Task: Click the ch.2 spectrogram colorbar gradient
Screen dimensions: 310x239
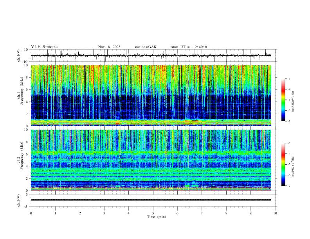Action: click(283, 164)
